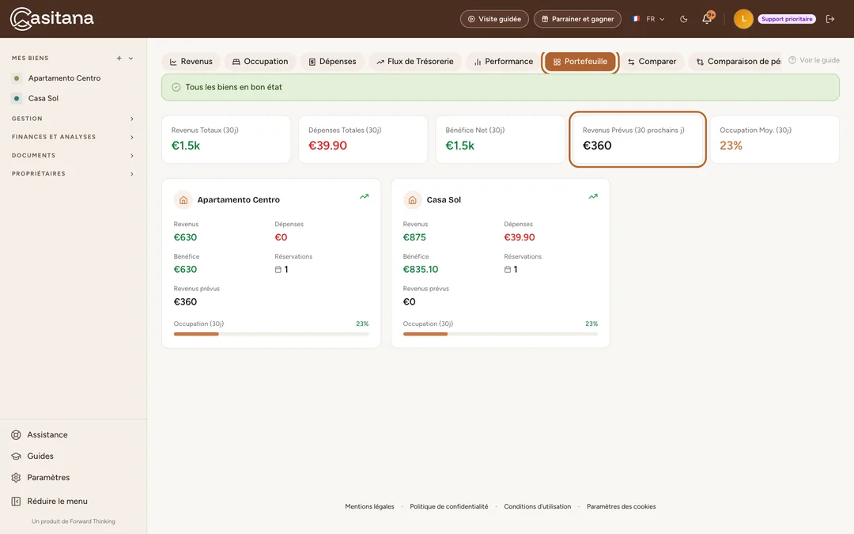This screenshot has height=534, width=854.
Task: Click trend arrow on Apartamento Centro card
Action: pyautogui.click(x=364, y=197)
